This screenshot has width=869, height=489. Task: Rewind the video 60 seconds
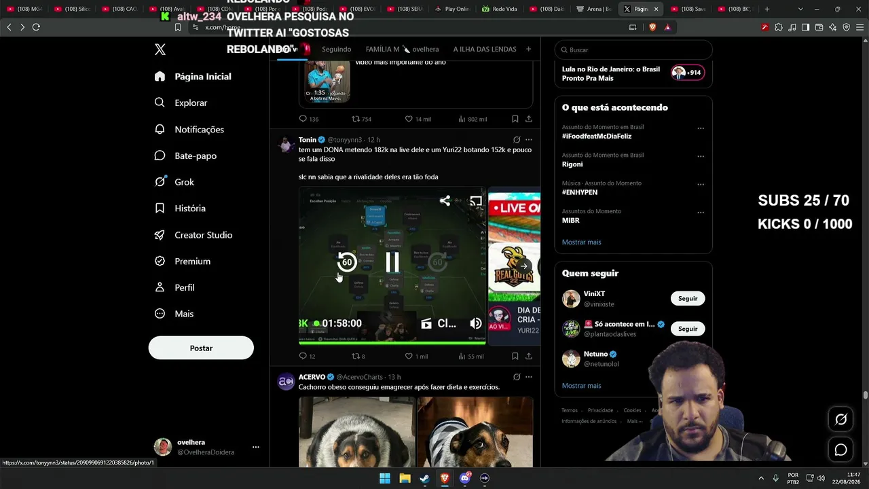[x=347, y=261]
